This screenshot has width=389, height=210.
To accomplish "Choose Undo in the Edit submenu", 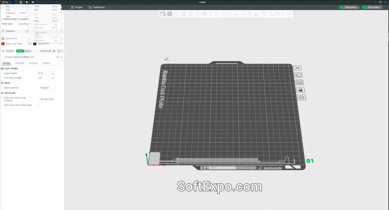I will coord(46,6).
